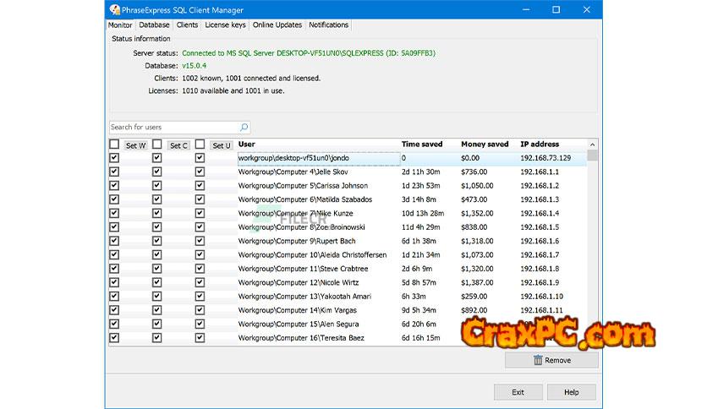
Task: Toggle the header checkbox beside Set C
Action: pyautogui.click(x=156, y=145)
